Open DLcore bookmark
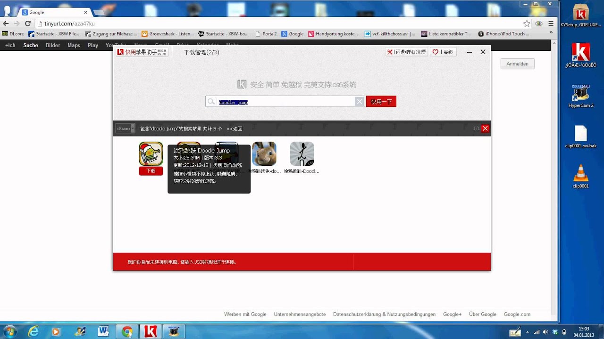Viewport: 604px width, 339px height. click(x=13, y=34)
